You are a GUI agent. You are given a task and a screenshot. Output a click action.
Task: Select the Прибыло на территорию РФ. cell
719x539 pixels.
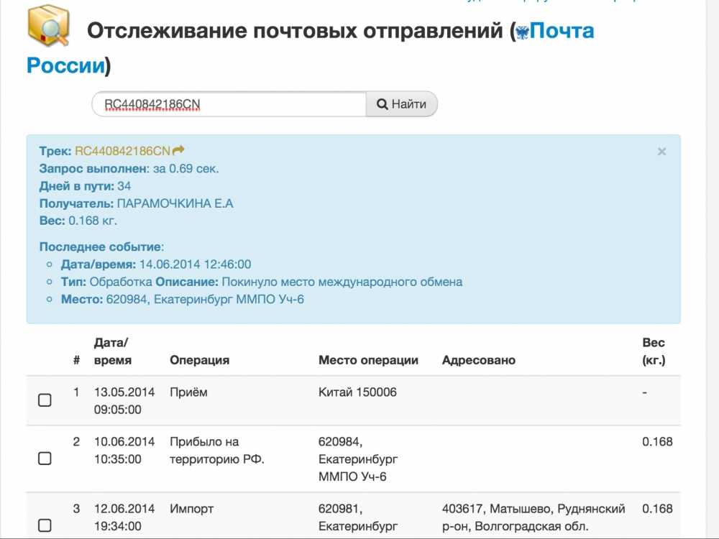(217, 450)
